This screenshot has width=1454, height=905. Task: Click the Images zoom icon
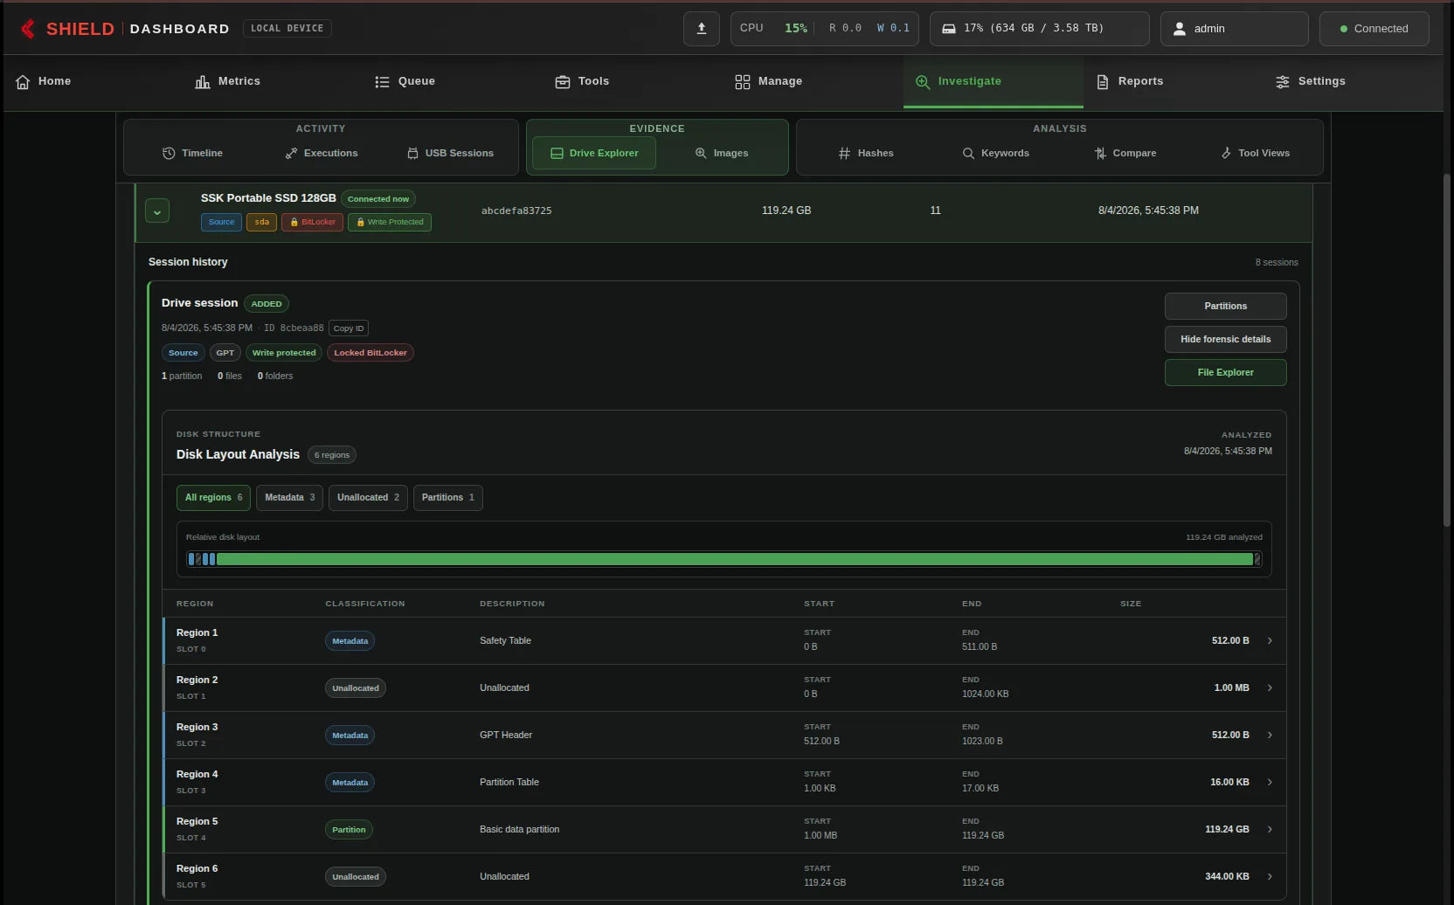(x=701, y=153)
